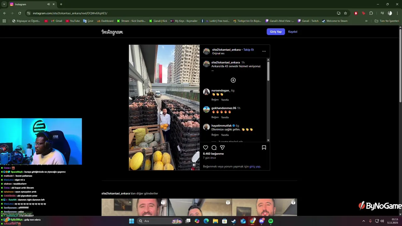Image resolution: width=402 pixels, height=226 pixels.
Task: Open the YouTube bookmark
Action: pyautogui.click(x=73, y=21)
